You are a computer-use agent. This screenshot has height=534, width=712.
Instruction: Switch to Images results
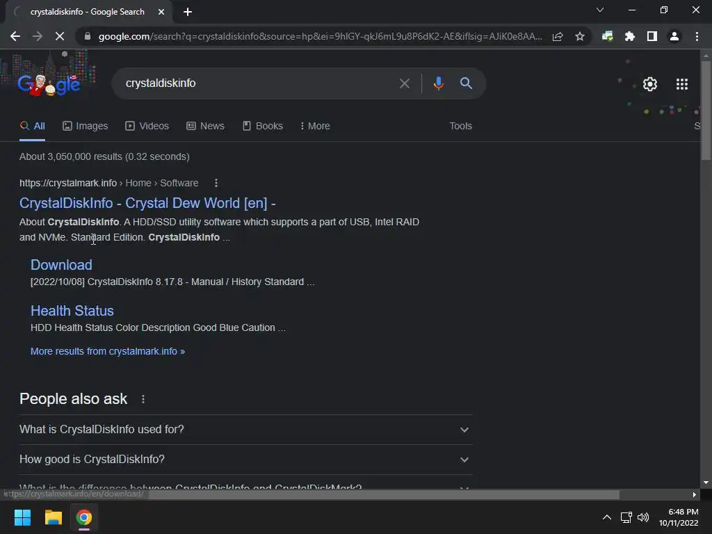86,127
